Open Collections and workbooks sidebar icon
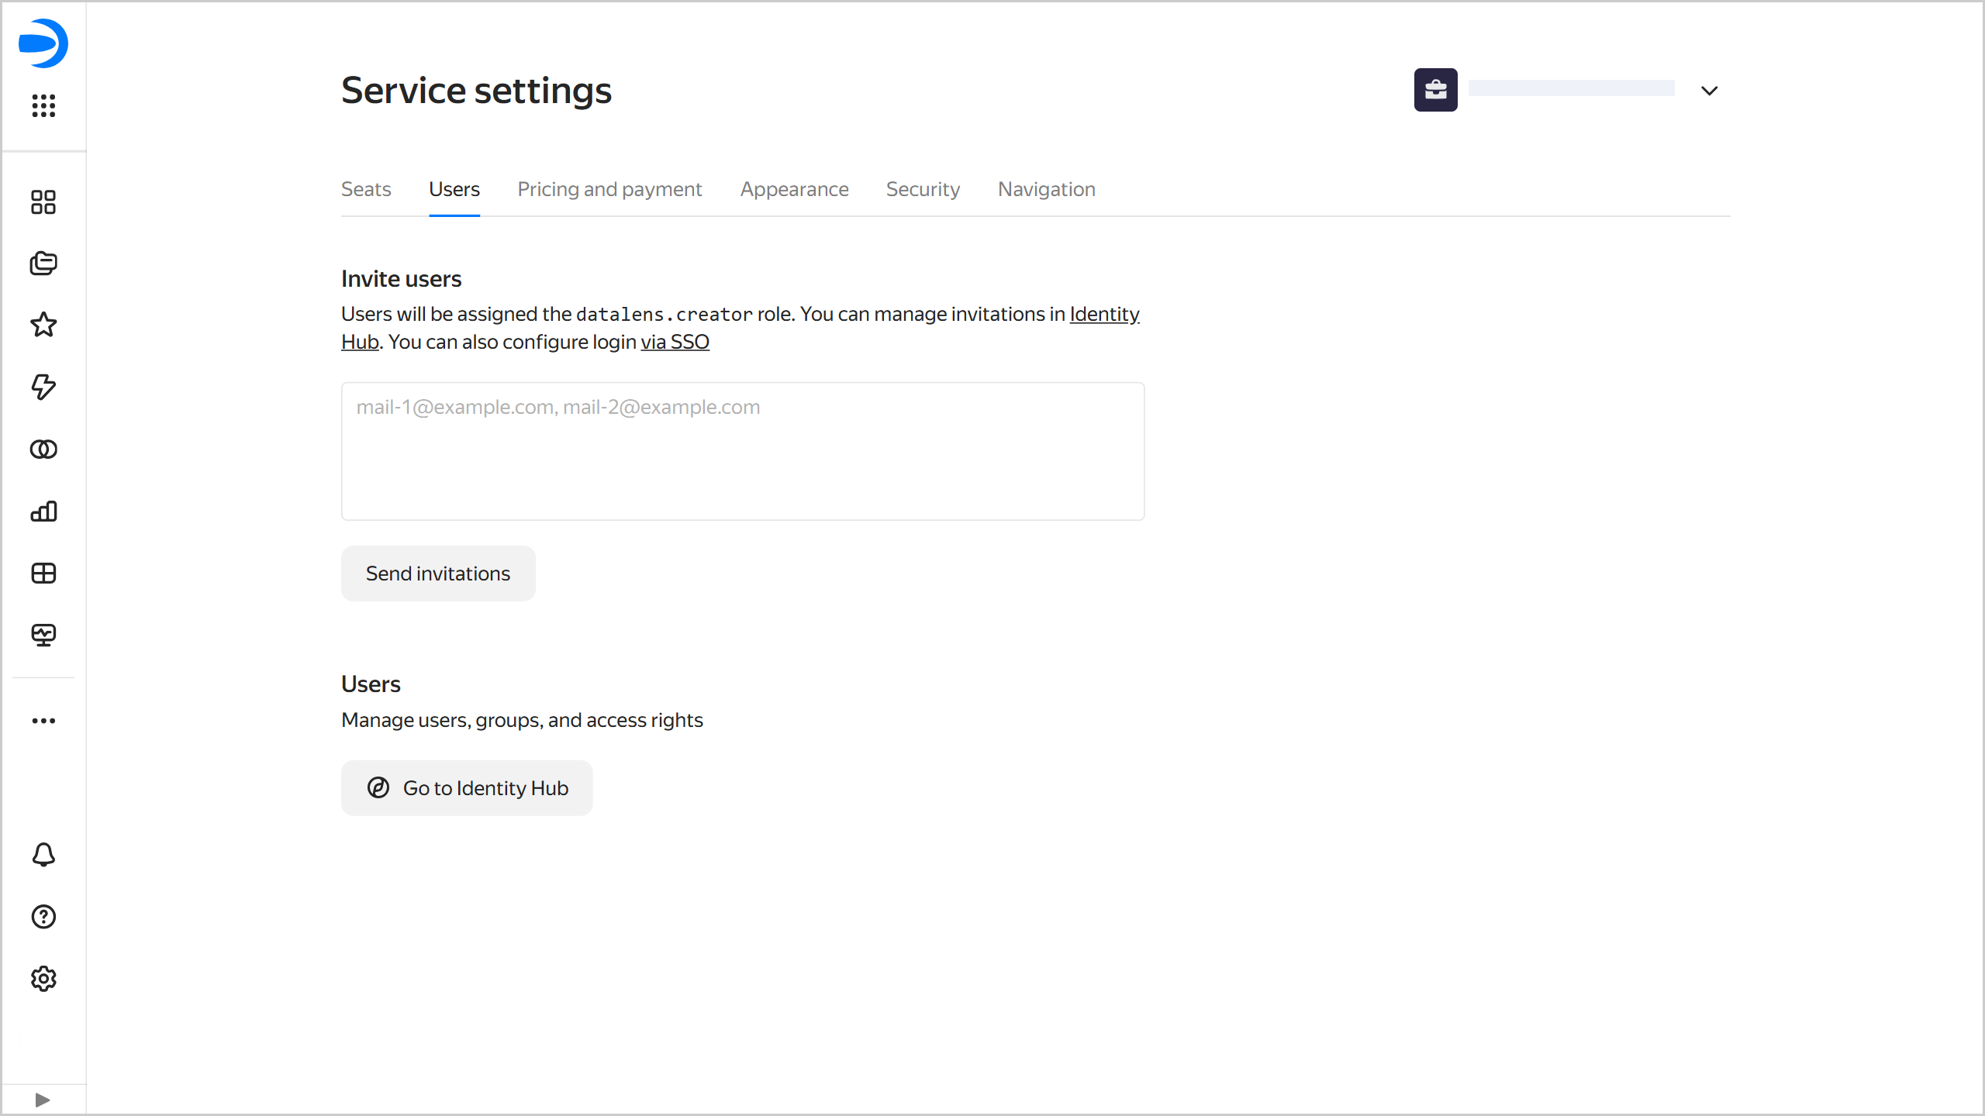Image resolution: width=1985 pixels, height=1116 pixels. 43,263
